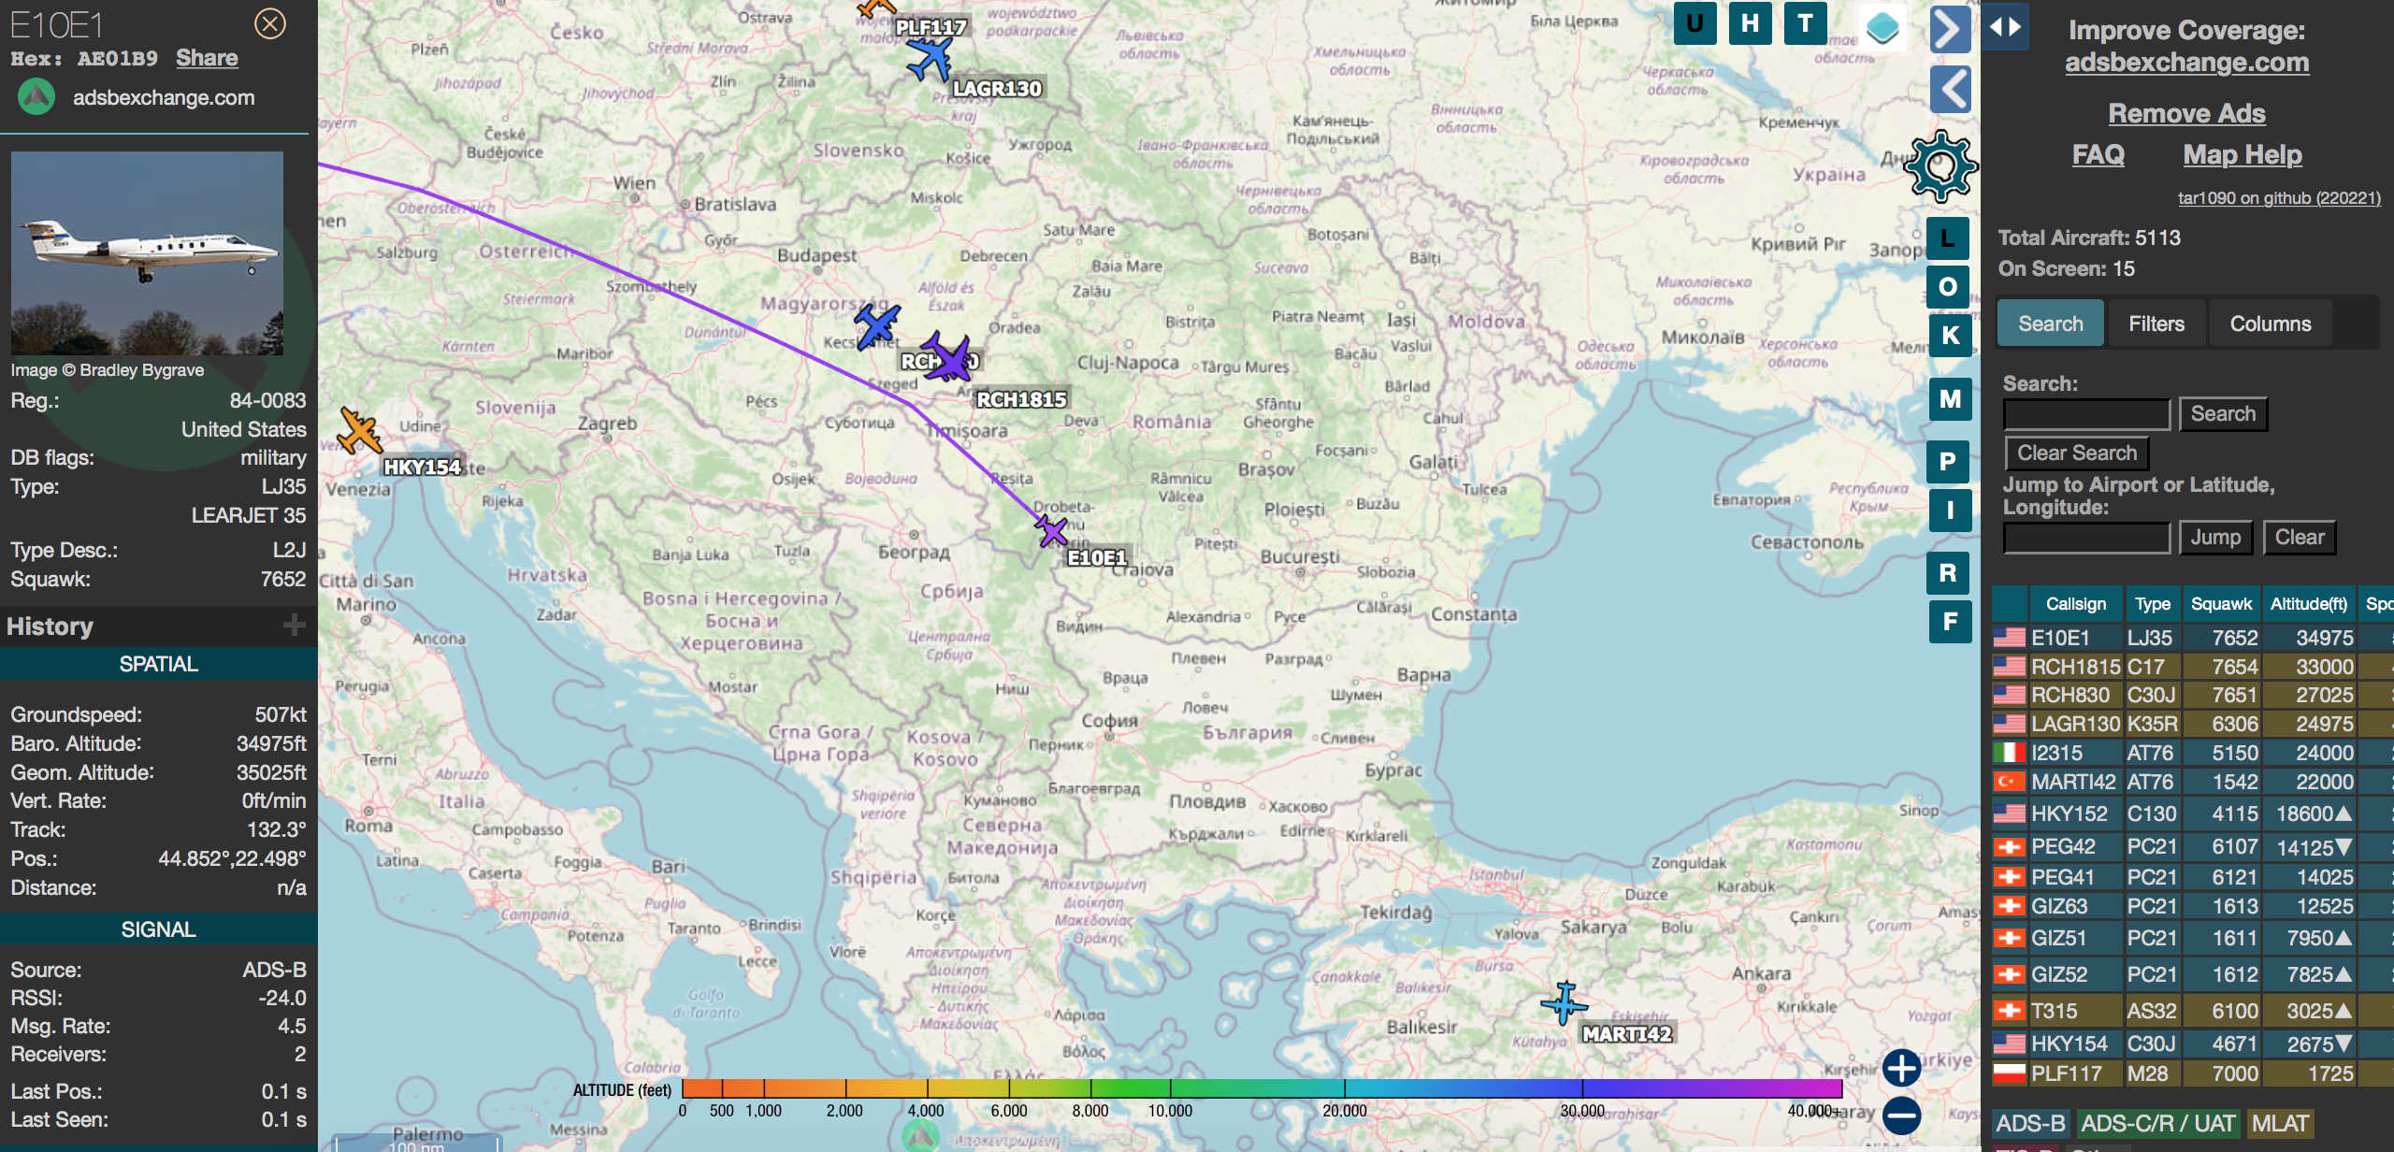The width and height of the screenshot is (2394, 1152).
Task: Select the PEG42 row in aircraft table
Action: pos(2192,846)
